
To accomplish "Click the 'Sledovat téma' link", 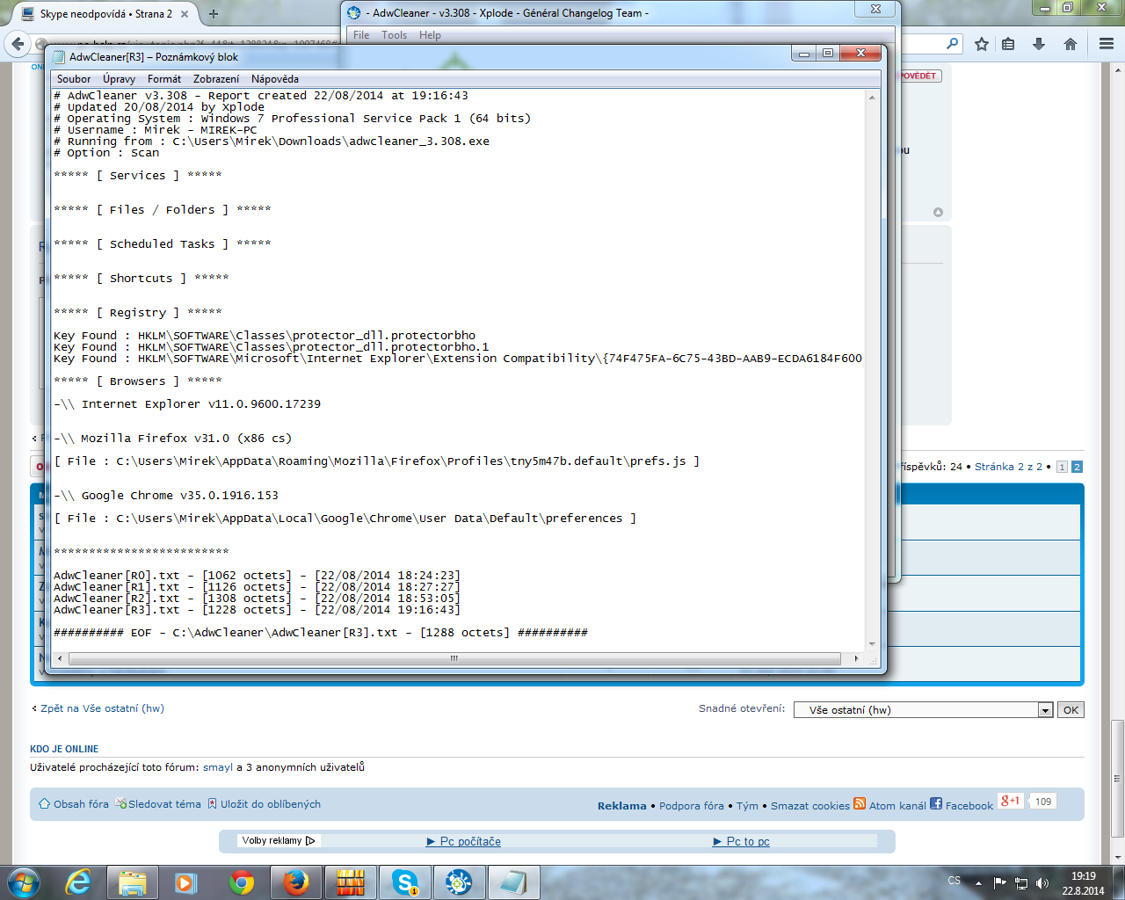I will click(164, 804).
